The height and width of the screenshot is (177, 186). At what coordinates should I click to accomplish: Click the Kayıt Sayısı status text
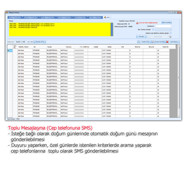(x=13, y=119)
